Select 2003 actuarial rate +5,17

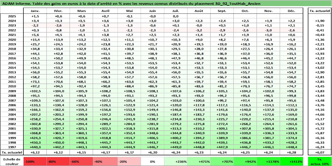pos(320,119)
